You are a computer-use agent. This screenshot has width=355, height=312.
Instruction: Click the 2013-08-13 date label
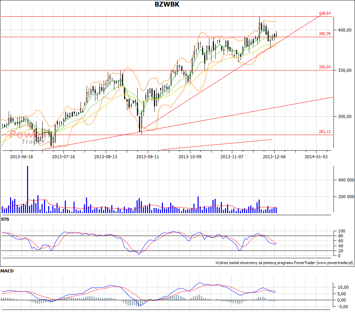pyautogui.click(x=106, y=157)
